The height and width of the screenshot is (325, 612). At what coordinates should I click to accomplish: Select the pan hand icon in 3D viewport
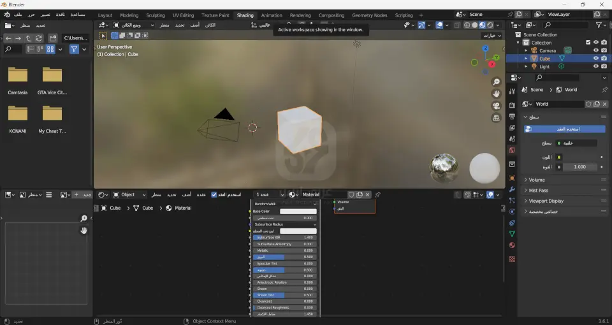(x=496, y=94)
